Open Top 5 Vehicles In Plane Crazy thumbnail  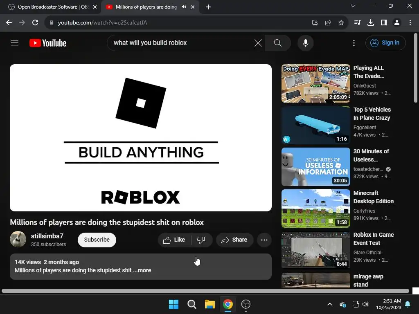315,125
